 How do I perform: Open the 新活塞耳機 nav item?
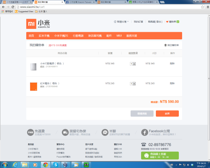click(95, 36)
